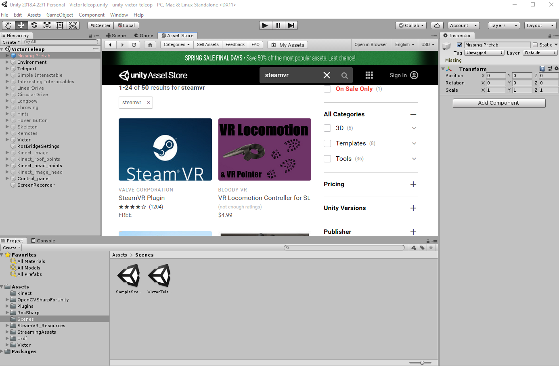Viewport: 559px width, 366px height.
Task: Select the Rect Transform tool
Action: coord(60,25)
